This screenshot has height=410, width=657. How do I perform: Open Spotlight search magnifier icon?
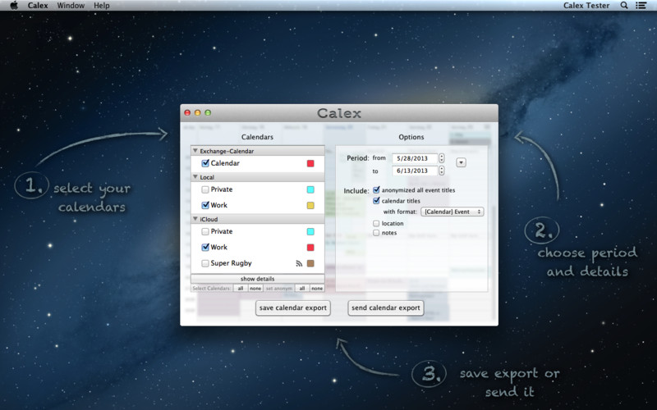pos(624,6)
